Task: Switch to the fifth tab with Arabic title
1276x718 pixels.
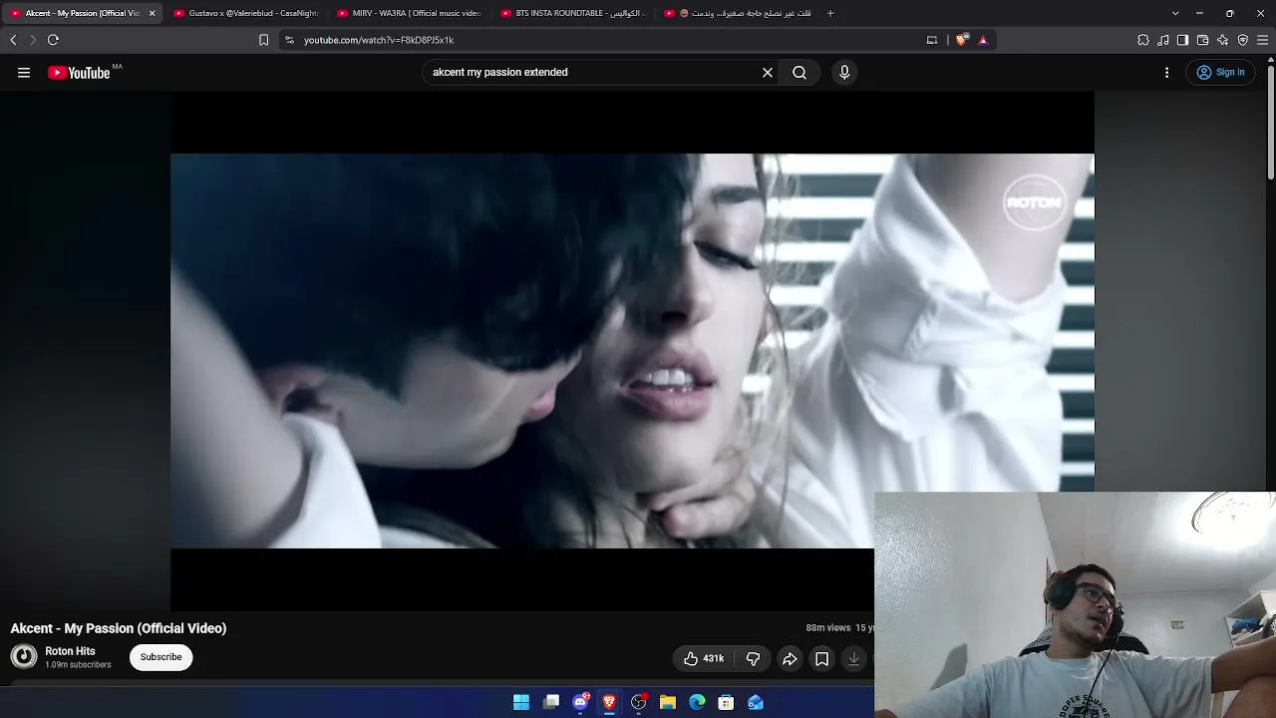Action: (736, 13)
